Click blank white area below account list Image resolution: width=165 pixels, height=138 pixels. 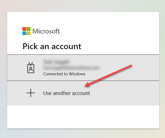83,117
